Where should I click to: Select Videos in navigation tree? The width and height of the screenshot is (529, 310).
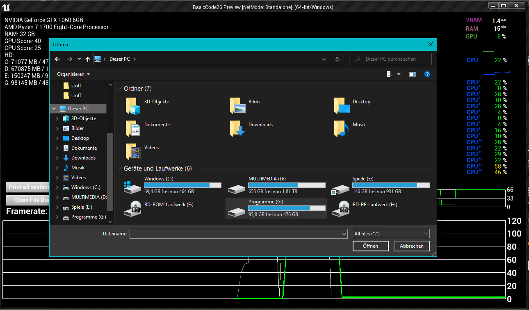pos(78,178)
